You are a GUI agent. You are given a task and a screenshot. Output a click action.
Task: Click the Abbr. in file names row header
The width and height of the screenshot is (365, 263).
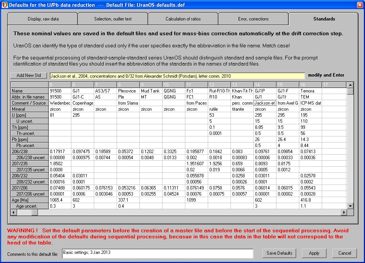click(30, 97)
